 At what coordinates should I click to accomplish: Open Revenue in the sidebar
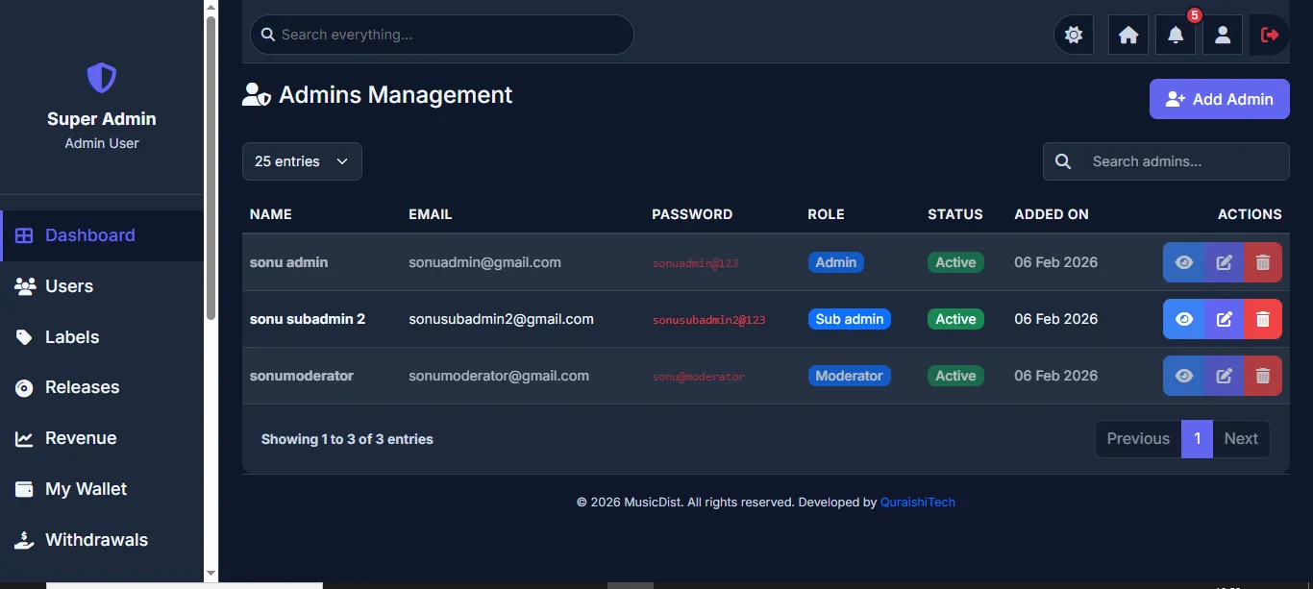coord(102,438)
